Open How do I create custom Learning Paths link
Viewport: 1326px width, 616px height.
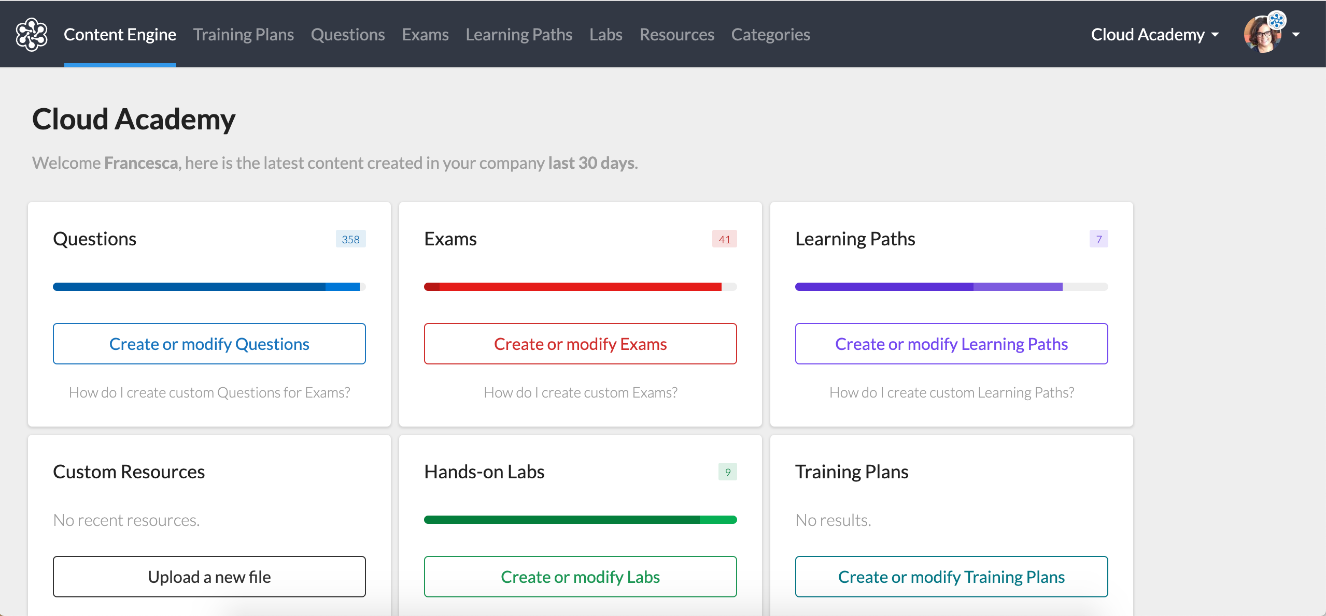pyautogui.click(x=952, y=392)
